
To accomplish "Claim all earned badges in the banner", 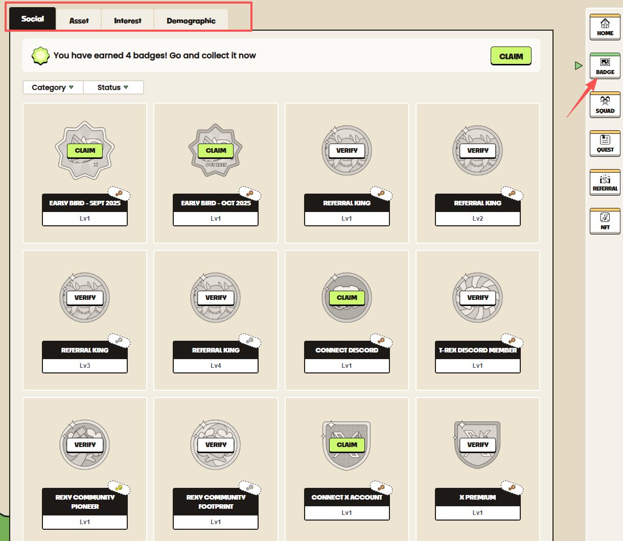I will pos(511,56).
